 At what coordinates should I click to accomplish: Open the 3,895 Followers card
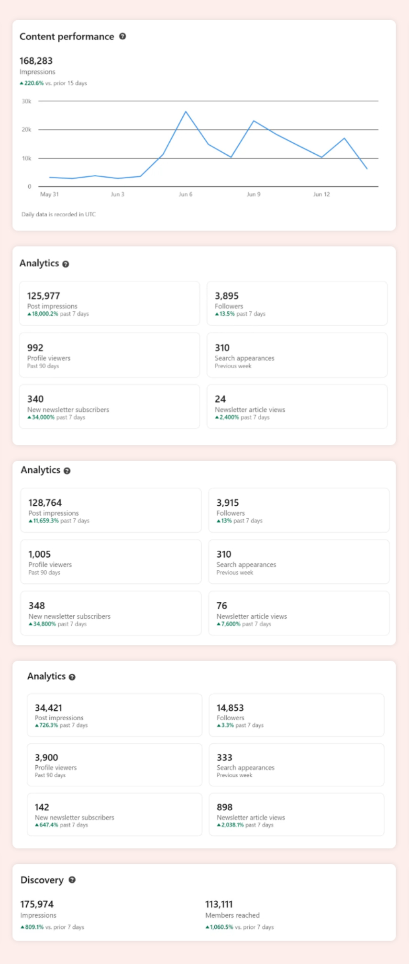[x=297, y=304]
